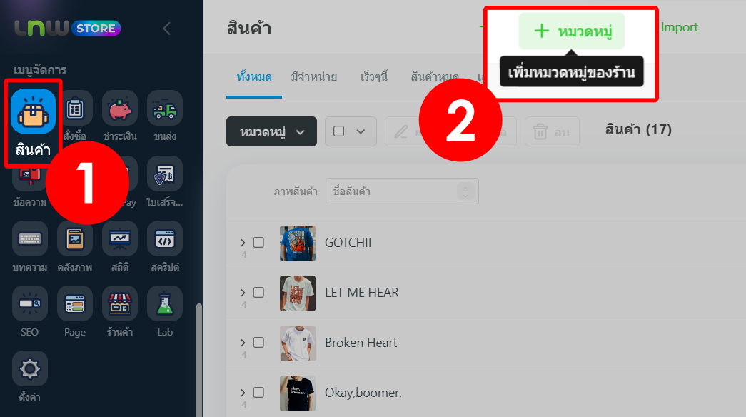Viewport: 746px width, 417px height.
Task: Click the ชื่อสินค้า search field
Action: [402, 191]
